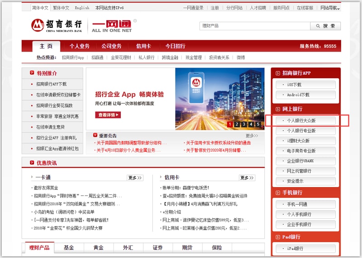
Task: Click the 理财产品 search input field
Action: (x=255, y=26)
